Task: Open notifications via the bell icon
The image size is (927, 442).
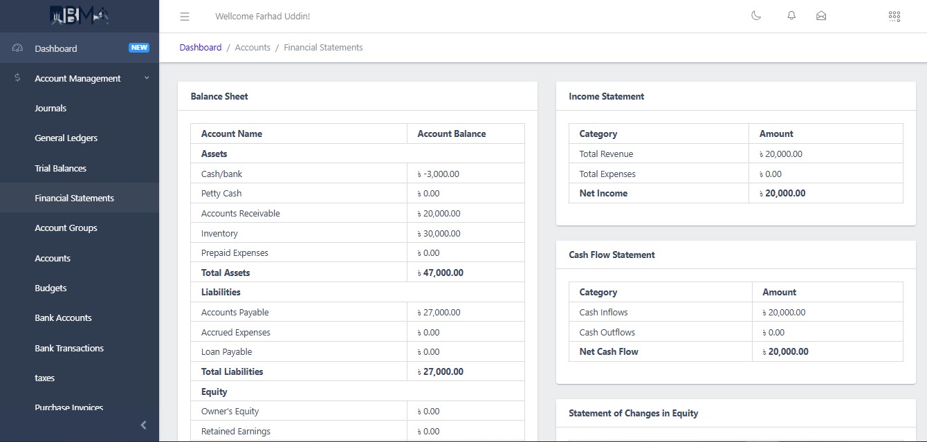Action: pos(791,16)
